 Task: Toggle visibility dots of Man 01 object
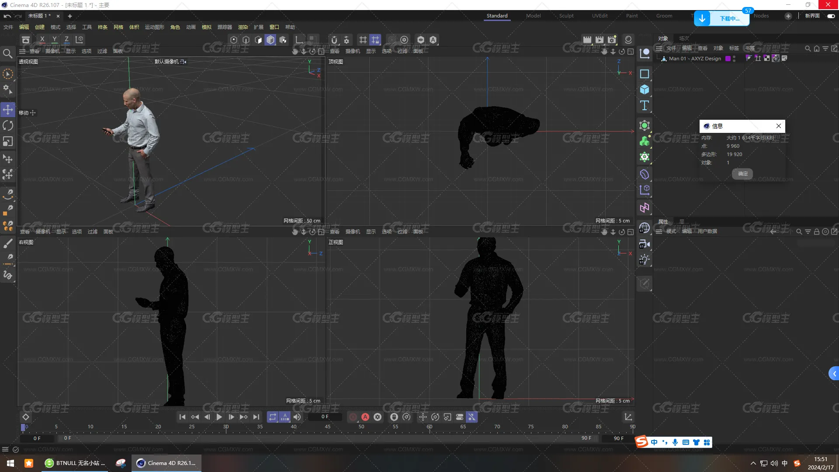[734, 59]
